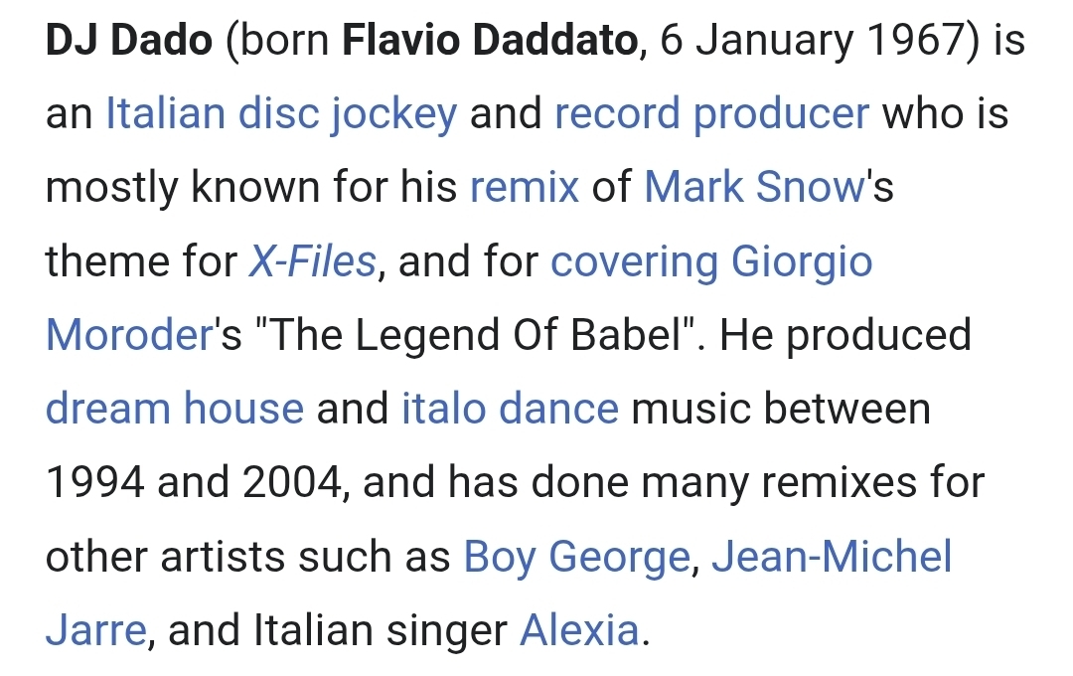Open the Giorgio Moroder link

click(802, 261)
